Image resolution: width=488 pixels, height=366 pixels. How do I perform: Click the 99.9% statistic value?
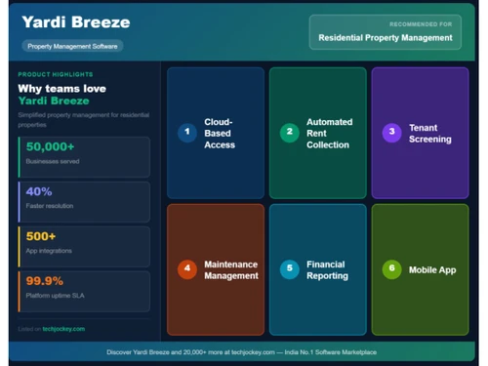tap(45, 281)
